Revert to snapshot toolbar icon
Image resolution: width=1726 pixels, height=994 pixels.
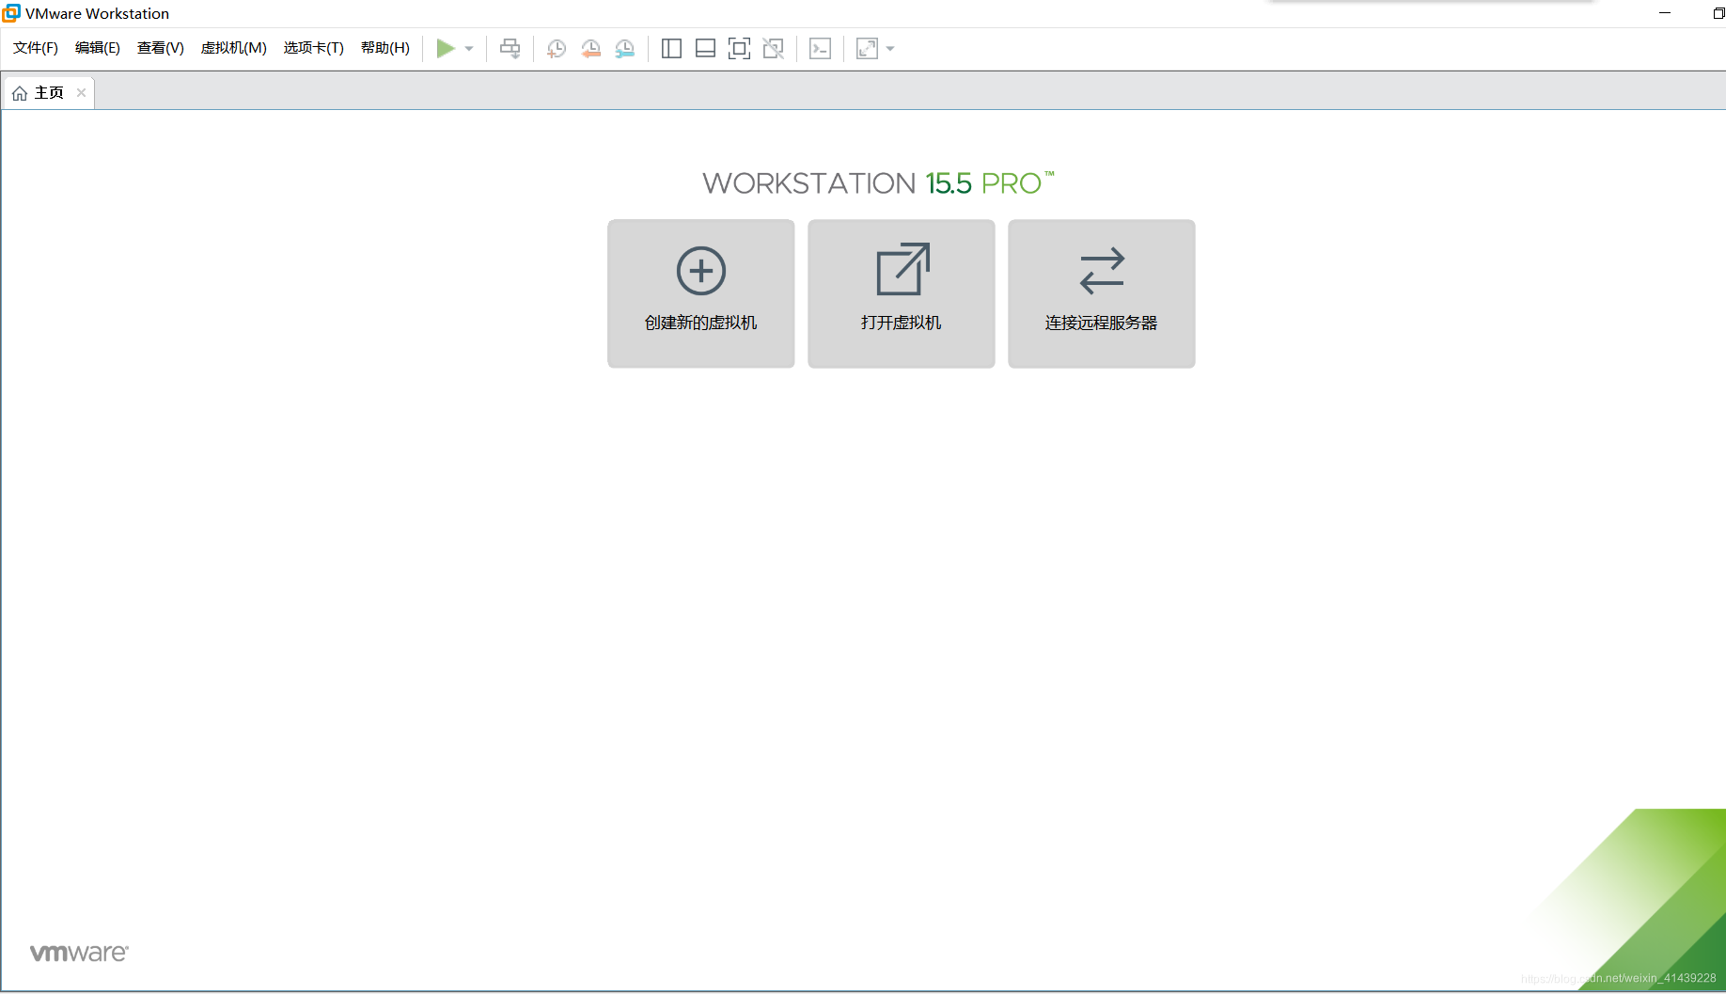coord(590,48)
